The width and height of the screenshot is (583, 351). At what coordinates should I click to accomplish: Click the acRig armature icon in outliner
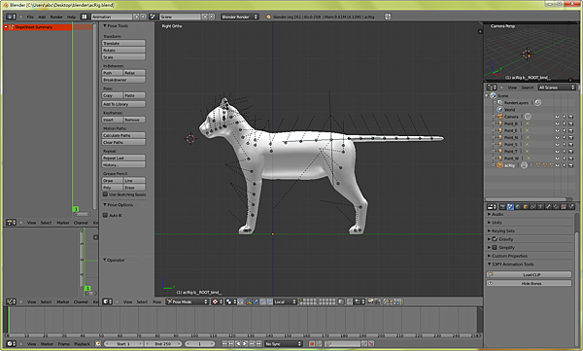pos(500,165)
